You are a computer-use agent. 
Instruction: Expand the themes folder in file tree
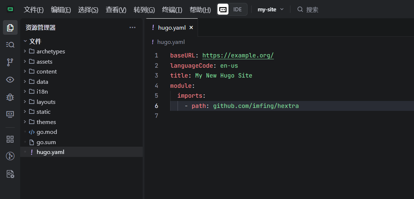[x=46, y=122]
